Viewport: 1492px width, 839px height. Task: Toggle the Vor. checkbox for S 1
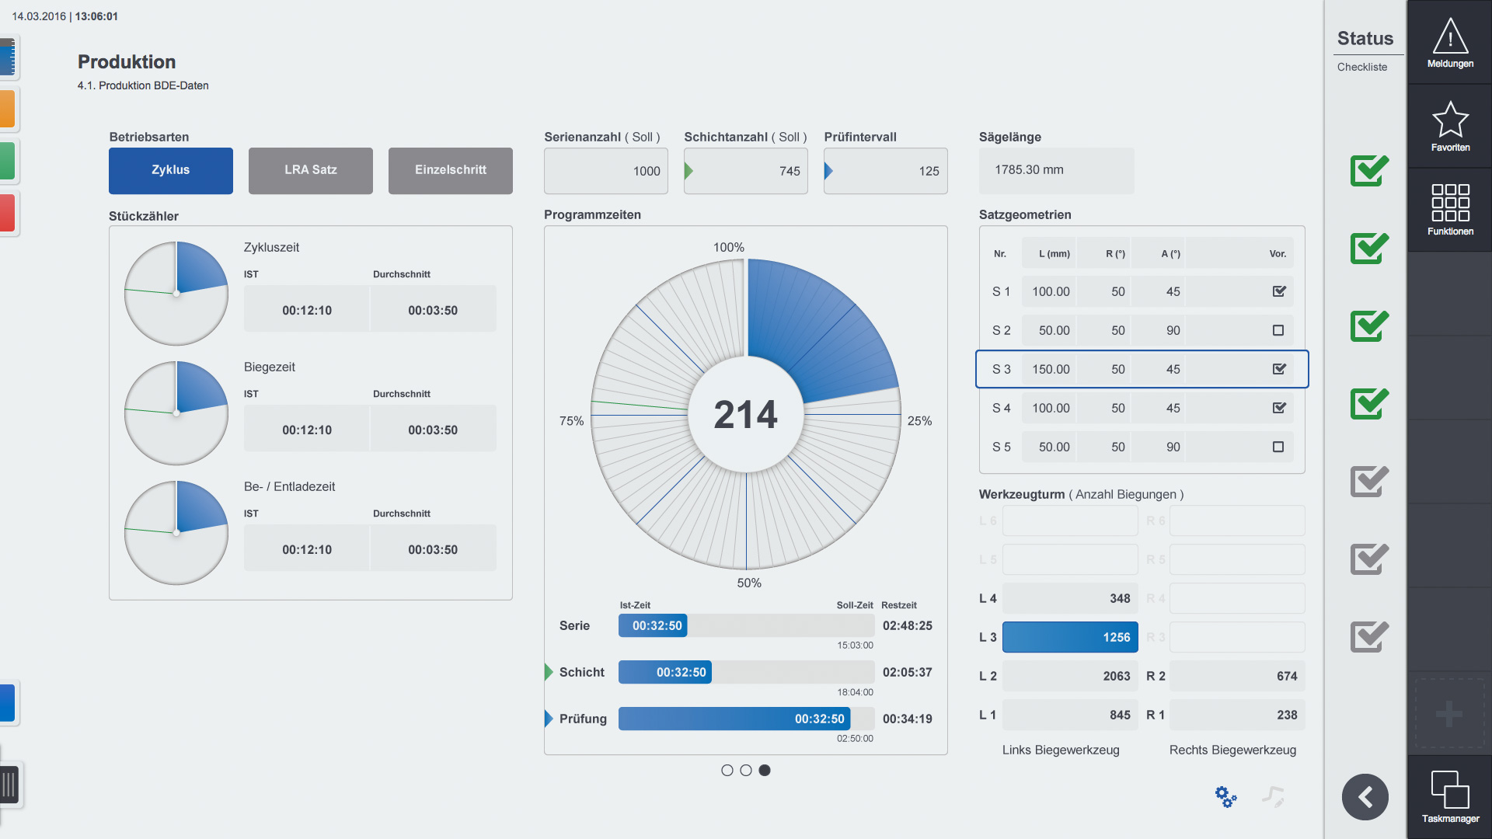pos(1278,291)
